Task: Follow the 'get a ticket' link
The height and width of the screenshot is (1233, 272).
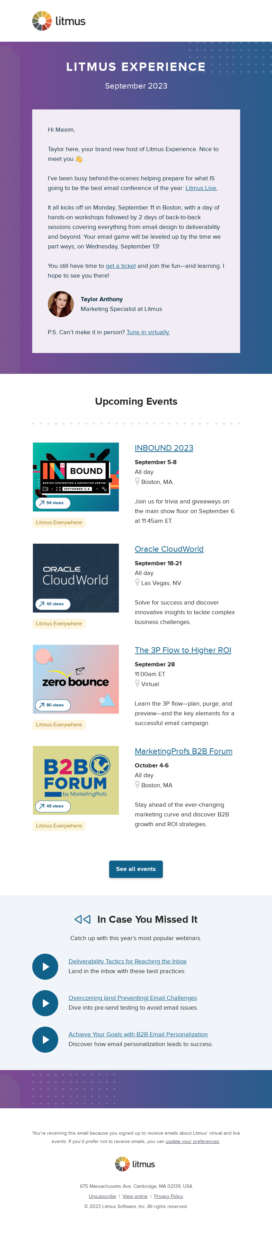Action: [121, 266]
